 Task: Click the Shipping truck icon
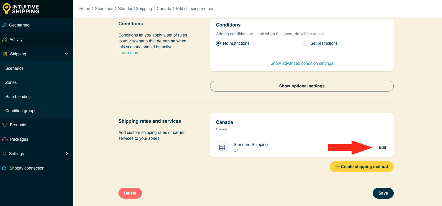point(5,54)
